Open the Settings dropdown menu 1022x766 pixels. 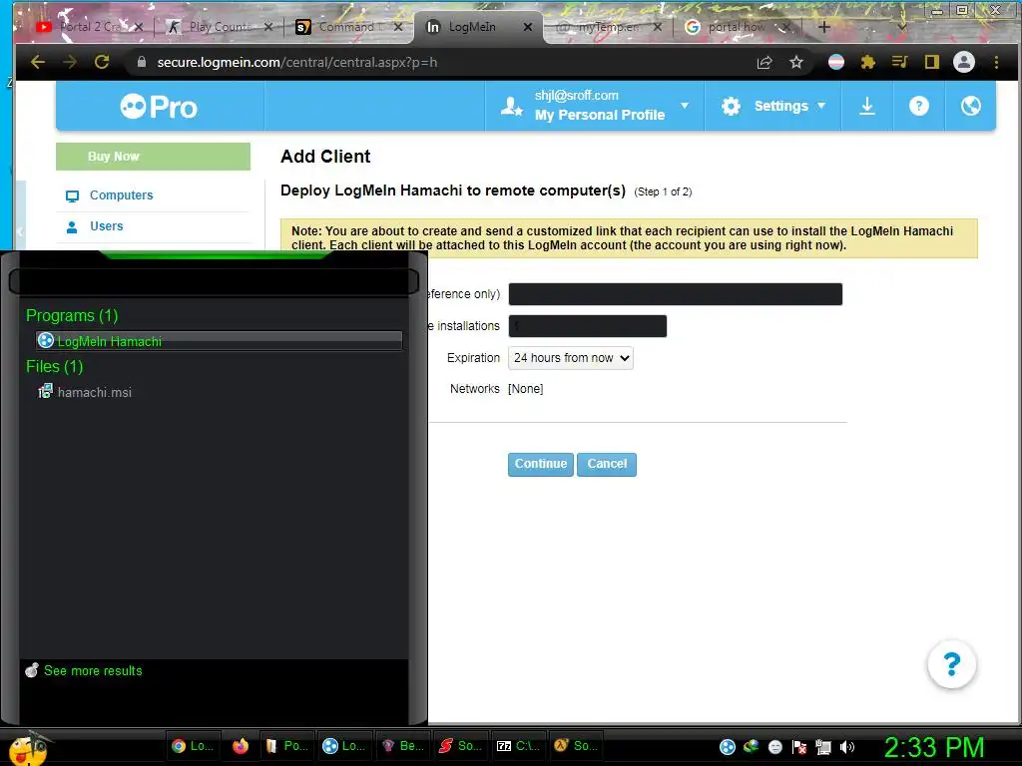click(x=773, y=106)
